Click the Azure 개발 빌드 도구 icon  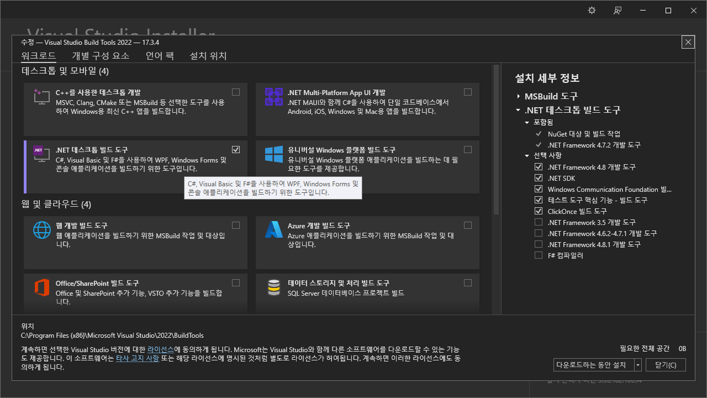(x=274, y=229)
